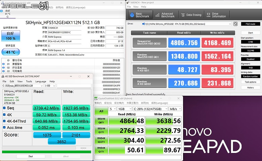Click TxBENCH Random Max(256 KB) QD1 task

[x=149, y=56]
